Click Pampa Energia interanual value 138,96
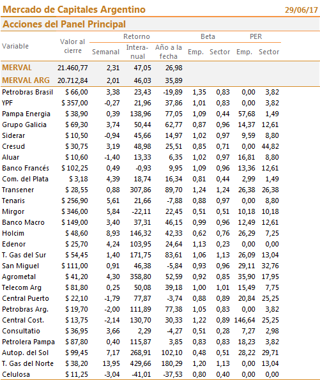The image size is (320, 380). point(141,114)
